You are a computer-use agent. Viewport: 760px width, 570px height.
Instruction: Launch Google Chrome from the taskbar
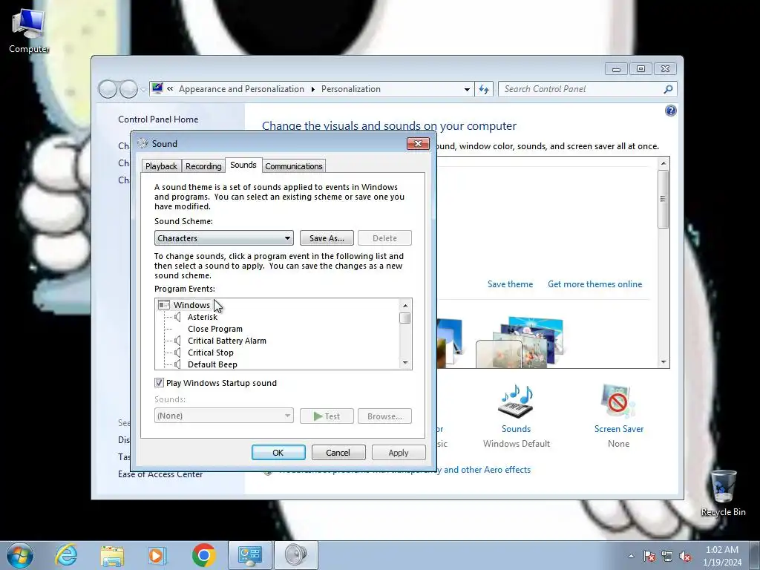point(203,555)
